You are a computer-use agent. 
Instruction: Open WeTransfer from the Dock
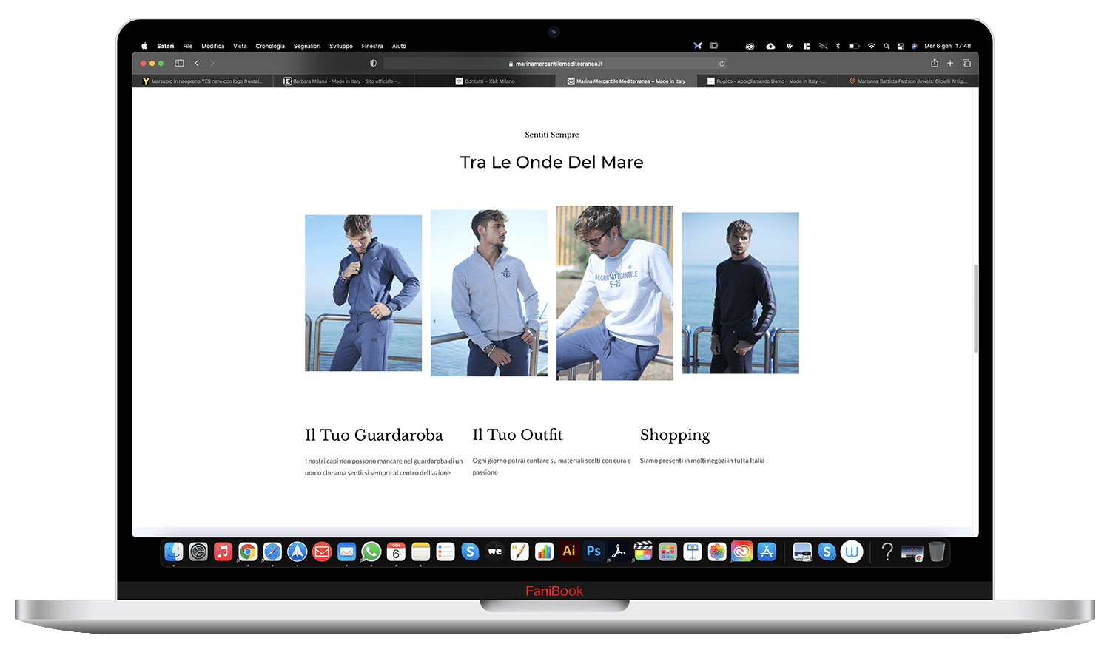point(495,552)
